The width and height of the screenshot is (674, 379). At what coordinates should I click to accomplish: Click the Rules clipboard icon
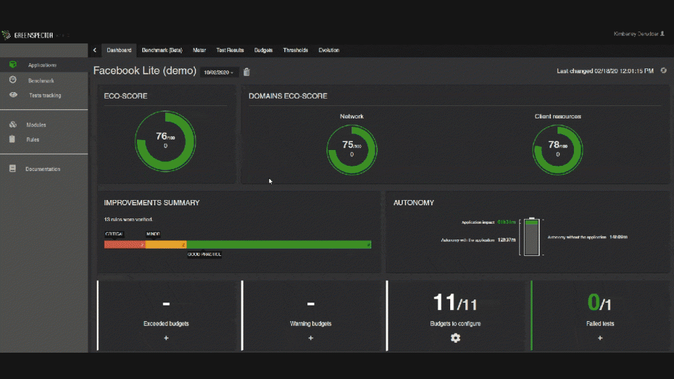point(12,139)
